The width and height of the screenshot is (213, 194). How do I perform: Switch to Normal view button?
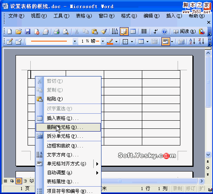point(5,181)
